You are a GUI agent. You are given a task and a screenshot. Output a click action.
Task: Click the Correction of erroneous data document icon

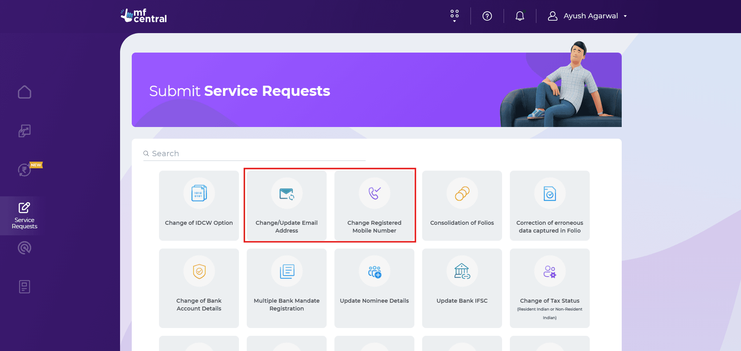tap(550, 193)
